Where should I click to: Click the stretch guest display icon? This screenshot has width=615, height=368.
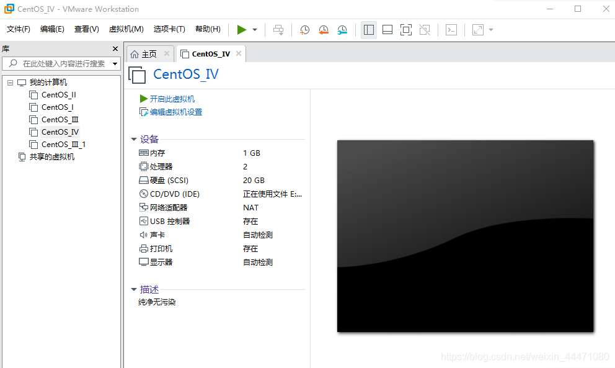tap(478, 30)
